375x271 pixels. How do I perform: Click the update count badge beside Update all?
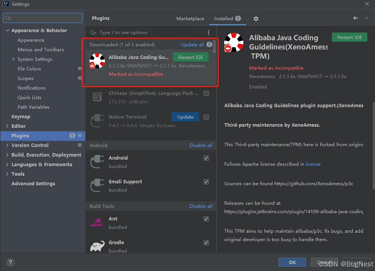[x=209, y=44]
